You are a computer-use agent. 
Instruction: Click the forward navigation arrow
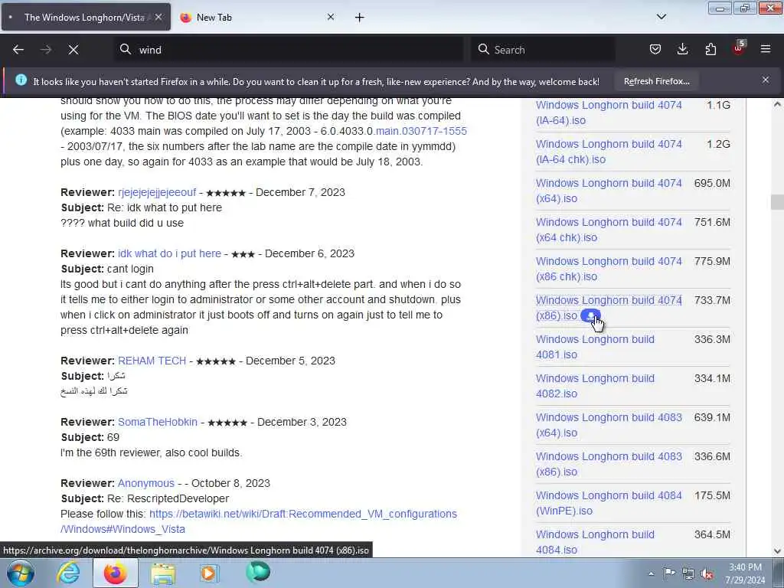point(46,50)
